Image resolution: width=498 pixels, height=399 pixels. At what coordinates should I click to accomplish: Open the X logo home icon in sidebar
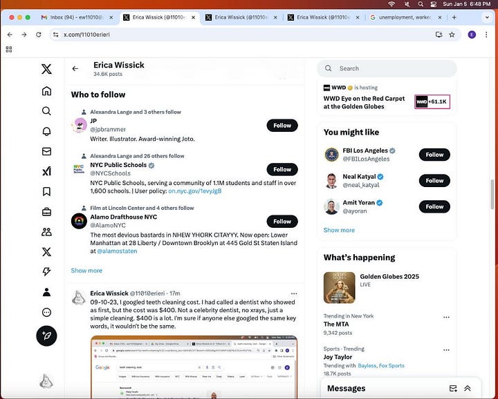[46, 69]
